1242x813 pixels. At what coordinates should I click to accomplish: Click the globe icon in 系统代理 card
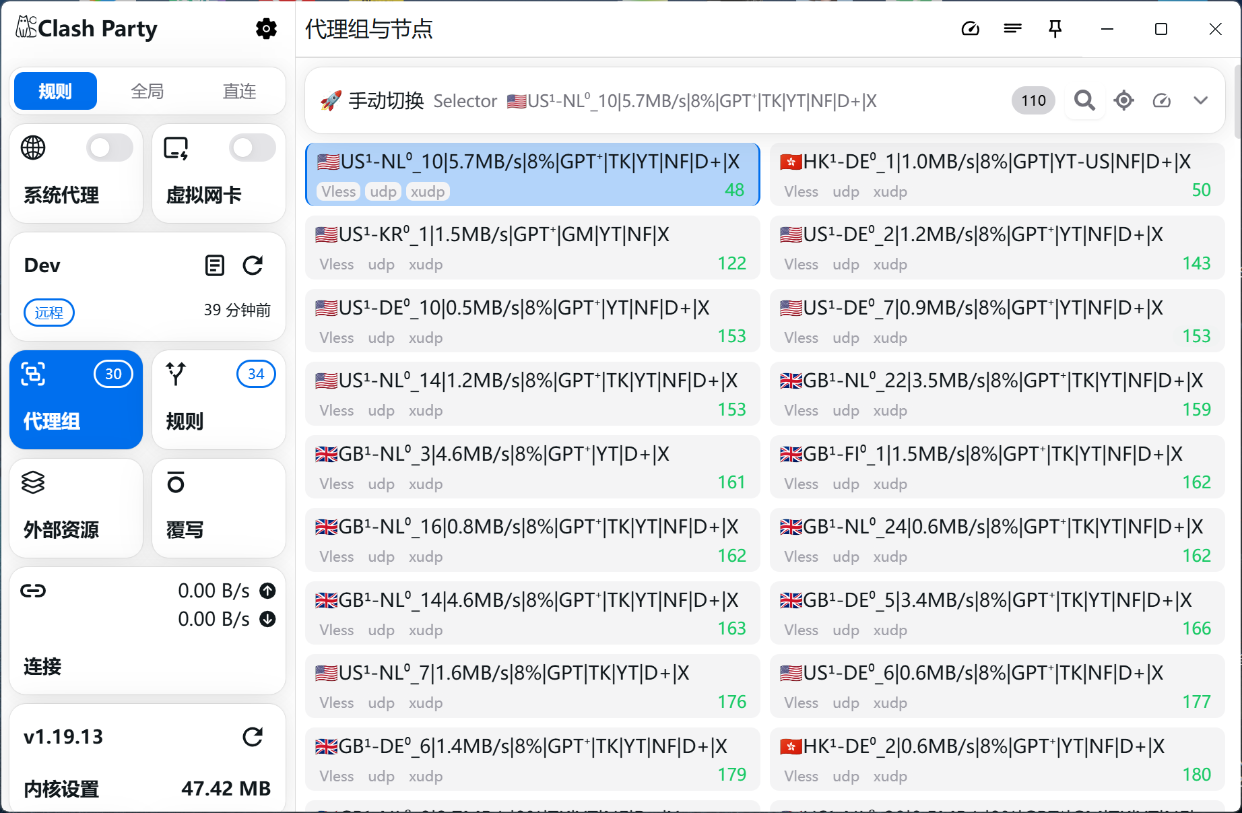tap(33, 148)
